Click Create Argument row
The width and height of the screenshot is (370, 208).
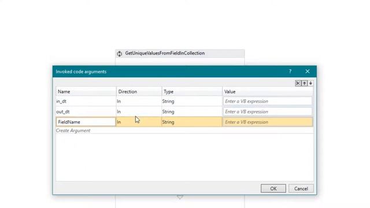pyautogui.click(x=184, y=131)
